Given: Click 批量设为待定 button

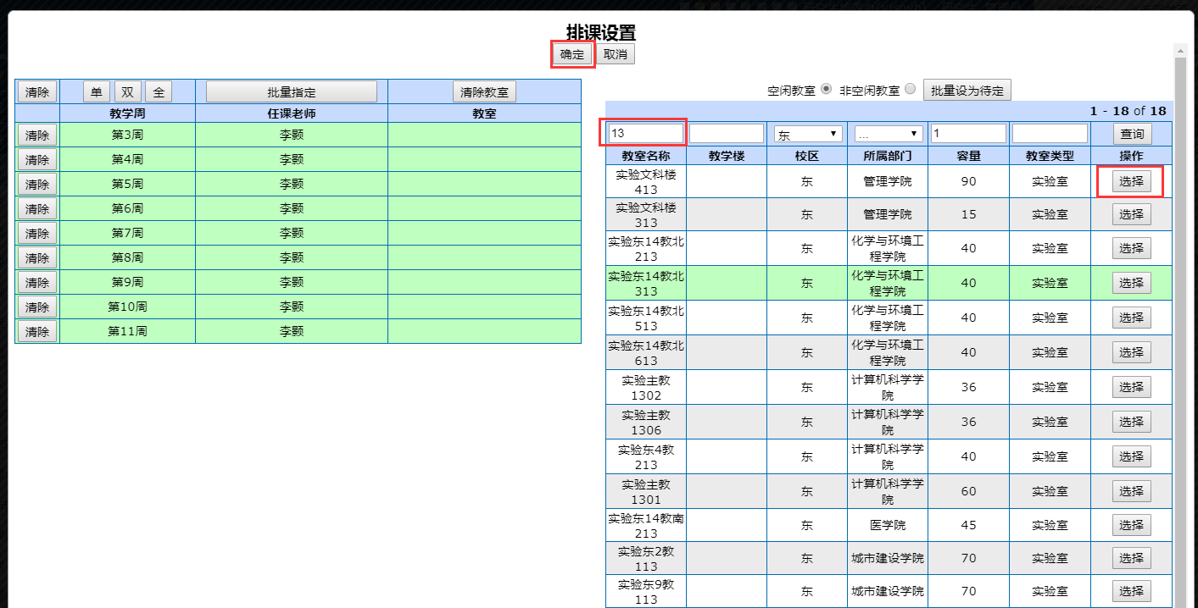Looking at the screenshot, I should click(x=967, y=91).
